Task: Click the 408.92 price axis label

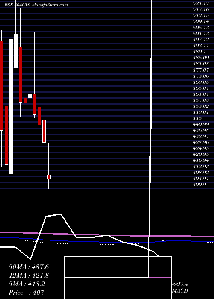Action: (201, 173)
